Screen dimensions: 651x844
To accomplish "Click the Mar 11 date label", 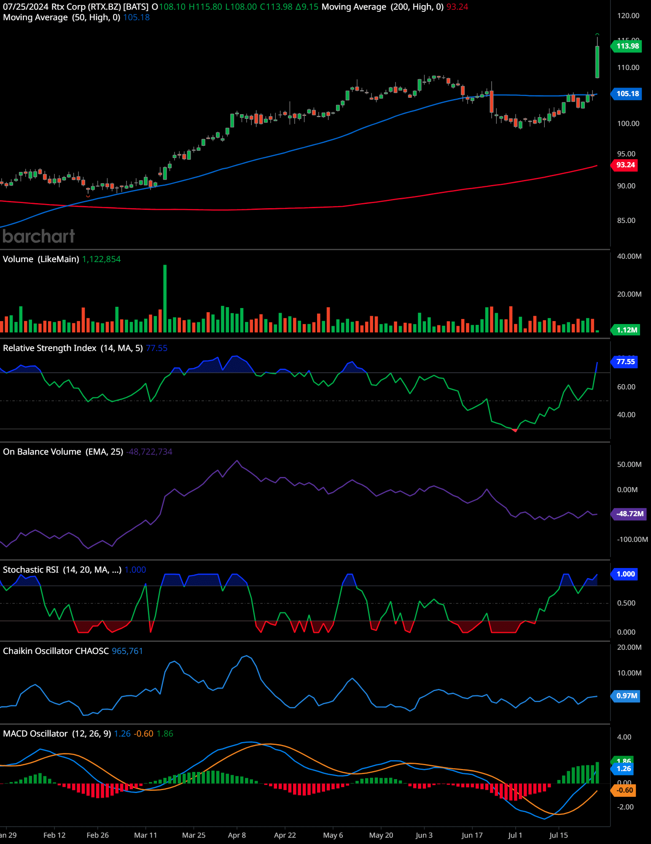I will [145, 835].
